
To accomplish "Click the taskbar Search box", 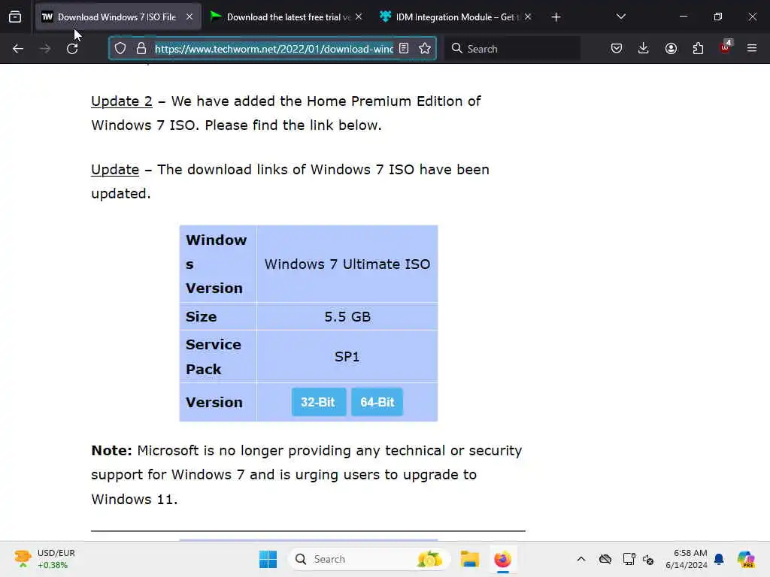I will [368, 559].
